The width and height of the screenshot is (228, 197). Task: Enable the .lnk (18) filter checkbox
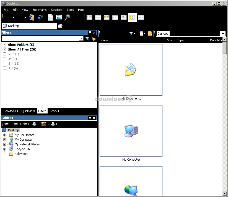4,64
